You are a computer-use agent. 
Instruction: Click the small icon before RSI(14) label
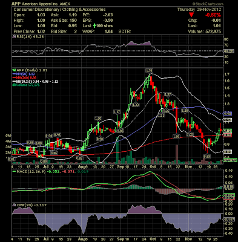[x=14, y=37]
